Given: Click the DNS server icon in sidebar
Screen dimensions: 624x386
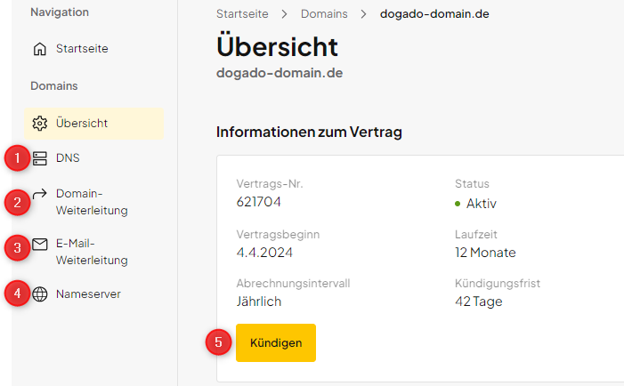Looking at the screenshot, I should pos(39,158).
